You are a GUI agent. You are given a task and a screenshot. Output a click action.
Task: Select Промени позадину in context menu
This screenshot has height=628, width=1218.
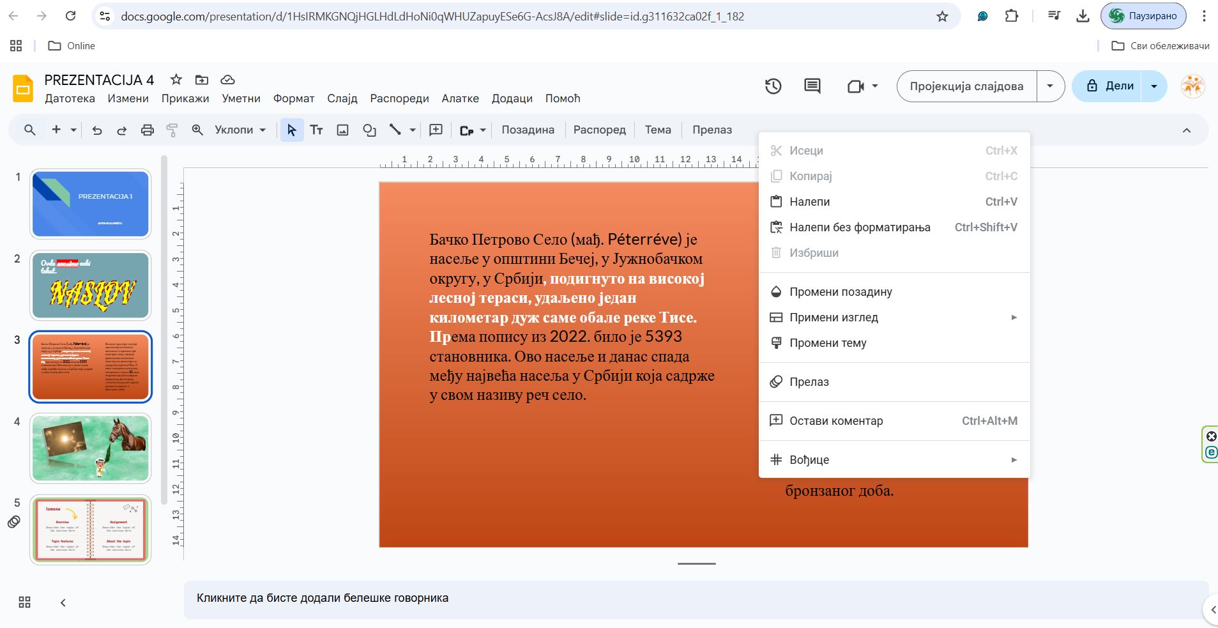click(x=841, y=292)
